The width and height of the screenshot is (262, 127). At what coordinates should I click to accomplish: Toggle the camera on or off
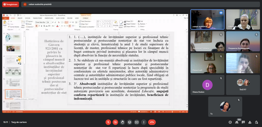(x=116, y=122)
